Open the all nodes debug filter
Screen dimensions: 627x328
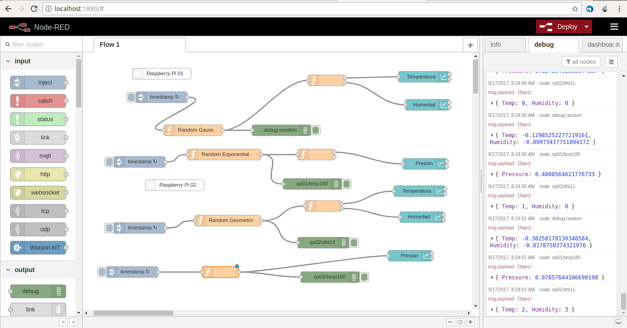pyautogui.click(x=581, y=62)
